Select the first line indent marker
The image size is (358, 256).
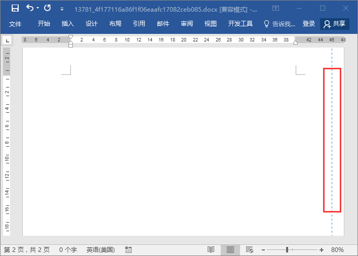(70, 37)
